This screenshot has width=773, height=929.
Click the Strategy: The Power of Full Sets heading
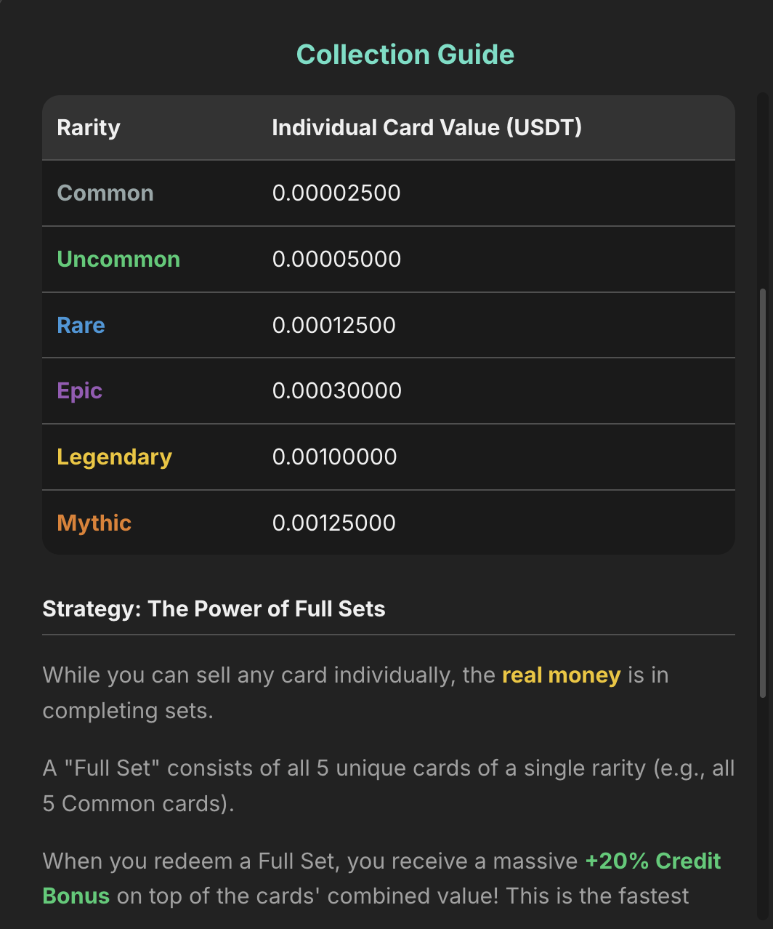214,609
